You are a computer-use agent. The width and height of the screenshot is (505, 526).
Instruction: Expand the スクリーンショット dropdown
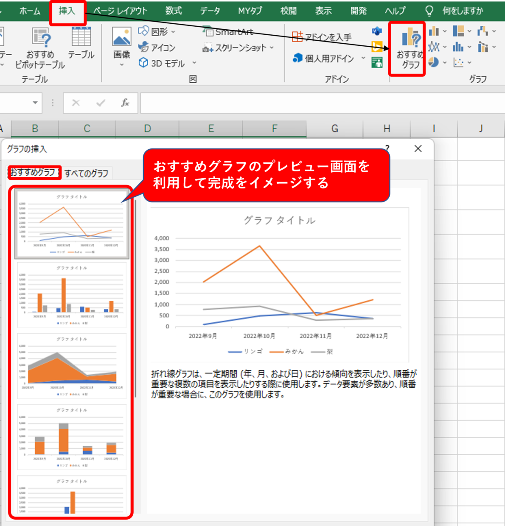[x=272, y=48]
